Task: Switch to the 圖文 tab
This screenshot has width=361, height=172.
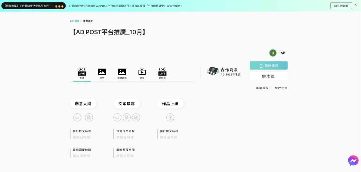Action: (x=102, y=74)
